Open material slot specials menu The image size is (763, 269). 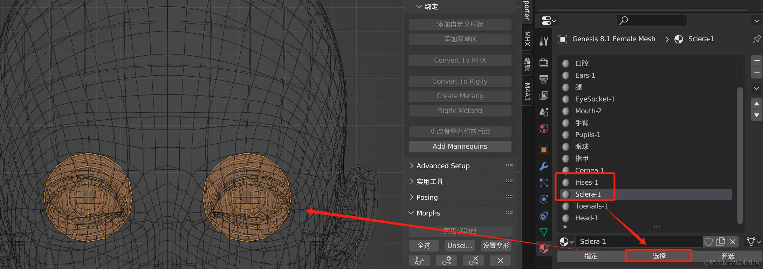click(757, 88)
